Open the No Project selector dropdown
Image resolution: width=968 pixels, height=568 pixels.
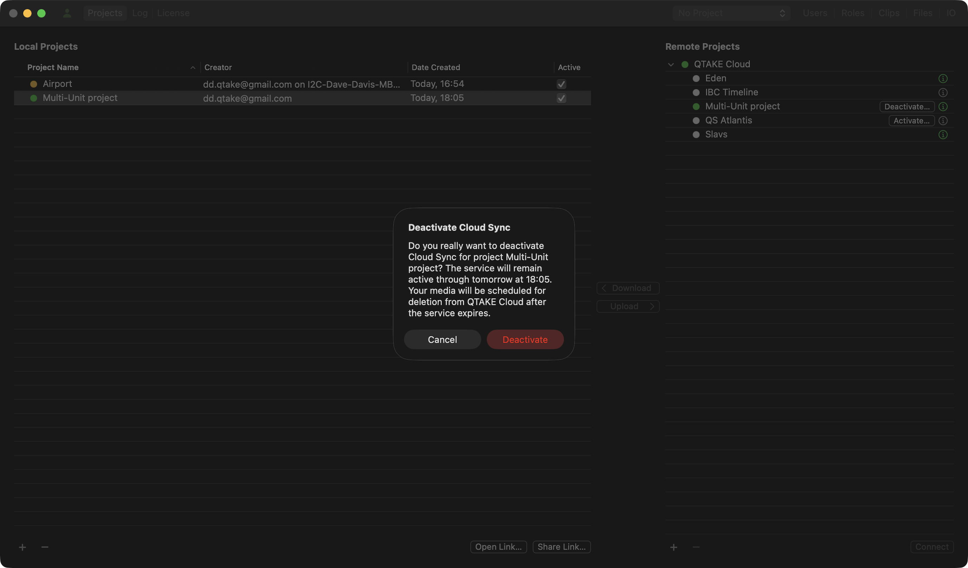731,13
